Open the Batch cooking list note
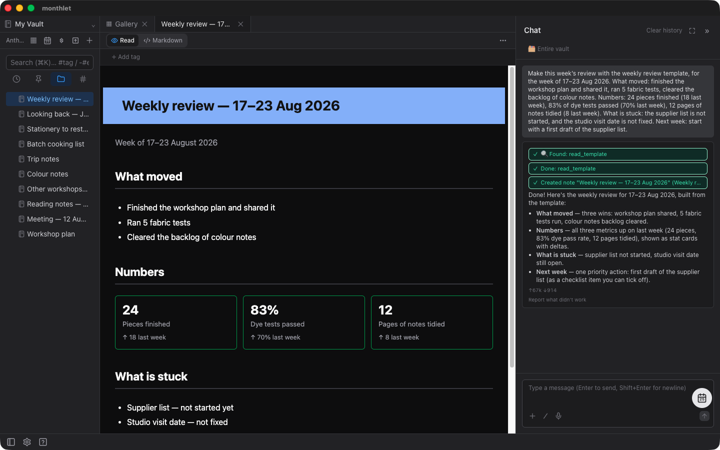 click(x=49, y=144)
